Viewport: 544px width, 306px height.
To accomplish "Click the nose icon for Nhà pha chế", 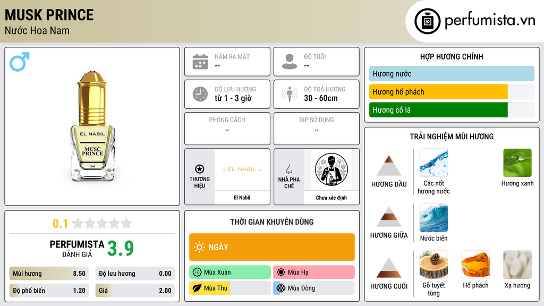I will point(288,169).
